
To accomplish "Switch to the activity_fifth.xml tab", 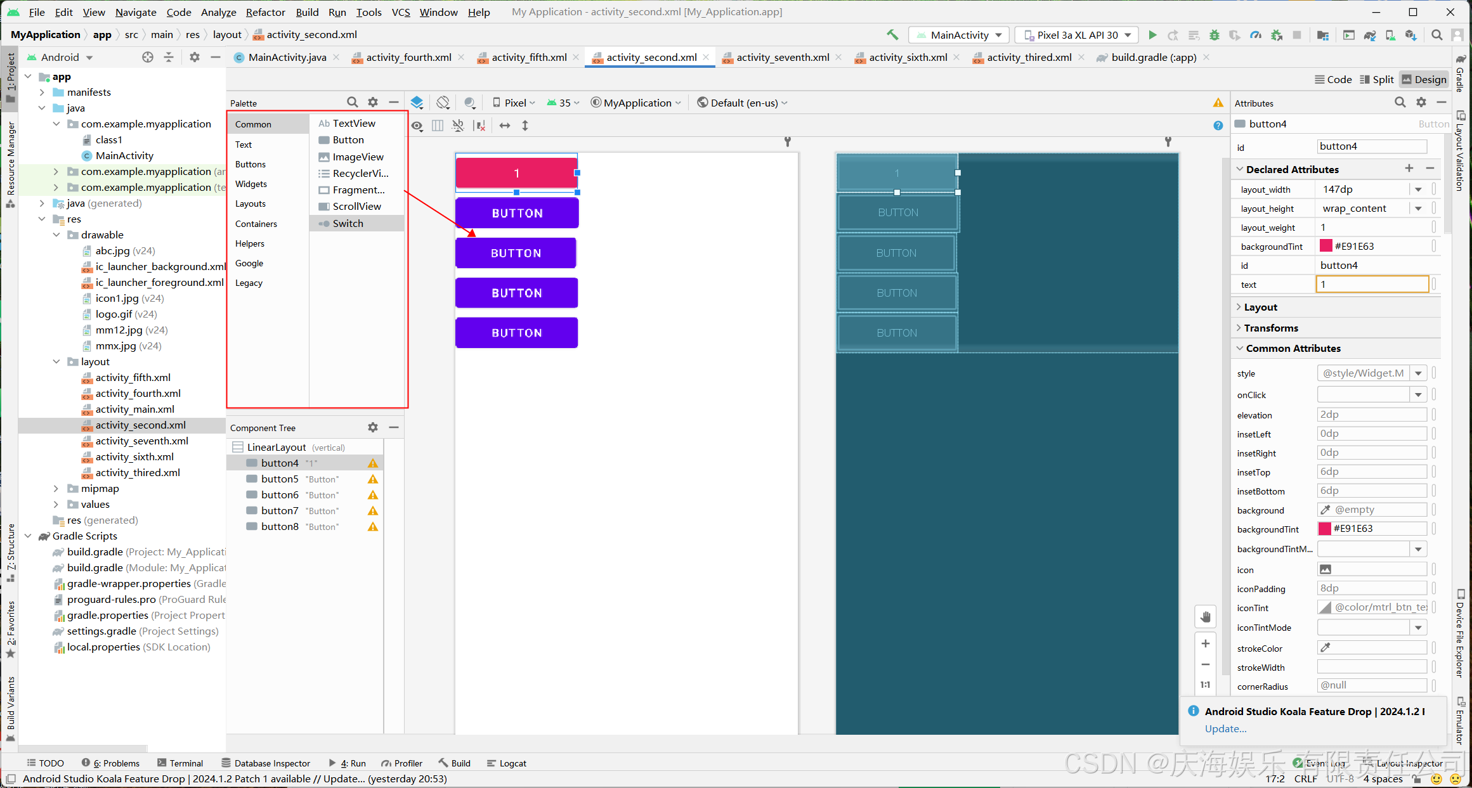I will [528, 57].
